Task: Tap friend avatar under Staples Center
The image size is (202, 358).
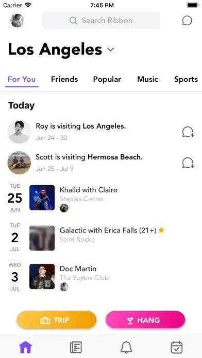Action: click(x=64, y=208)
